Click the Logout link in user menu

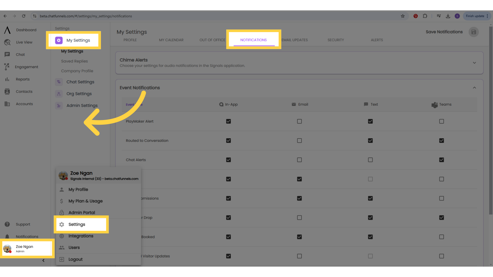75,259
